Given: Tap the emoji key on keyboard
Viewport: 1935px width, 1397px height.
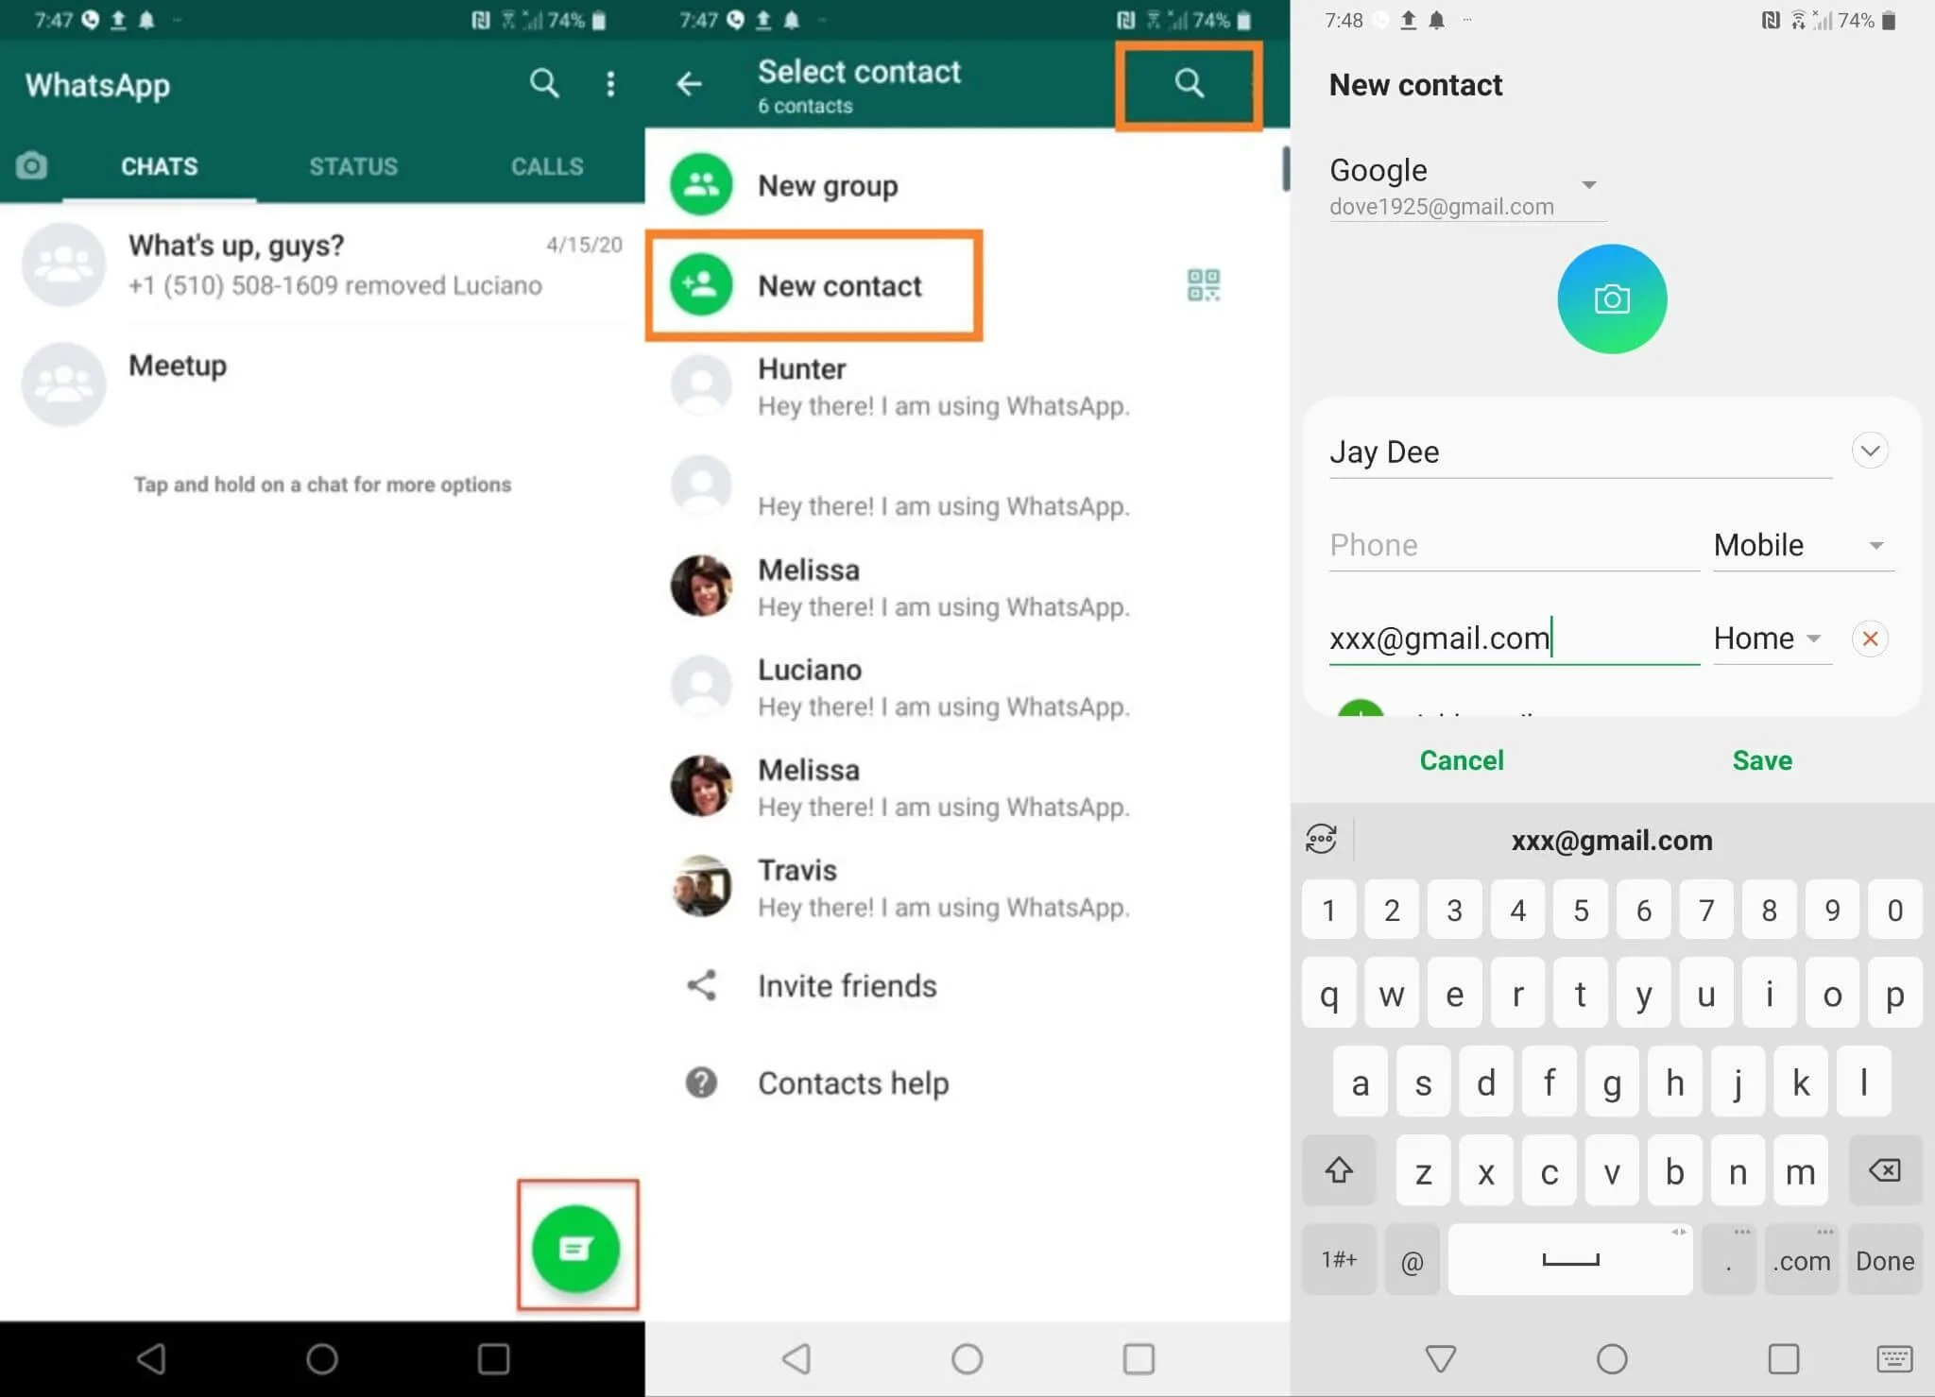Looking at the screenshot, I should 1324,838.
